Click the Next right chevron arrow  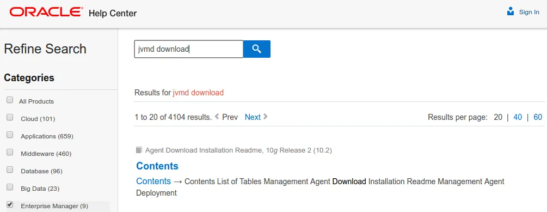click(266, 117)
